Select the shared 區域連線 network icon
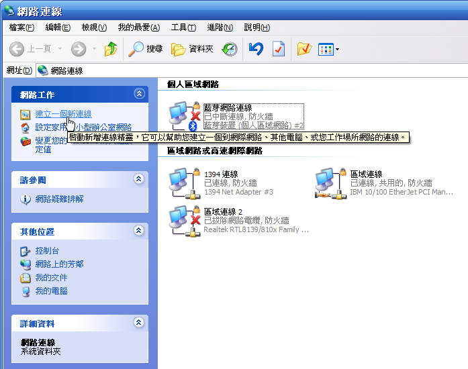Image resolution: width=468 pixels, height=369 pixels. pyautogui.click(x=330, y=183)
